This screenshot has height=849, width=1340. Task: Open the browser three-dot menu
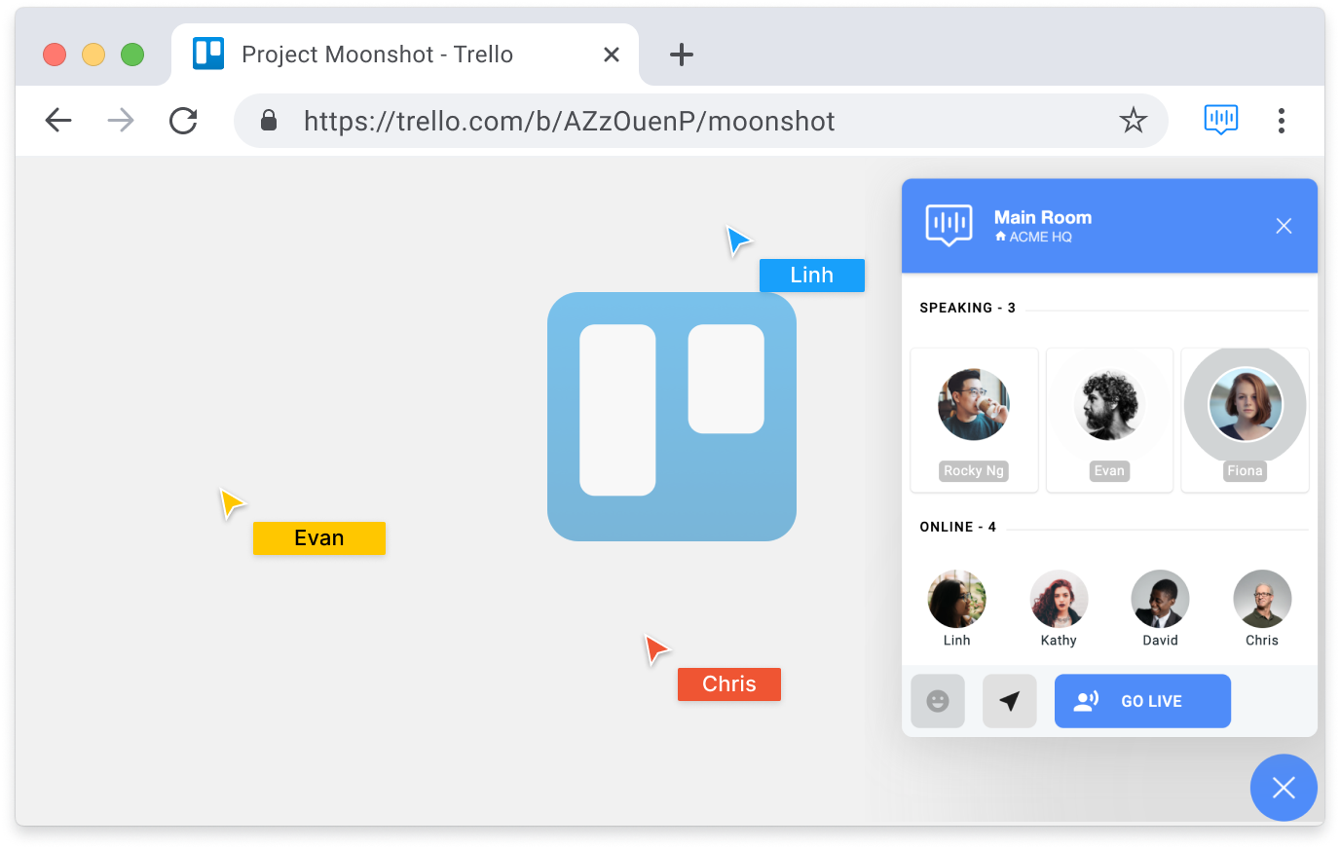click(x=1282, y=121)
